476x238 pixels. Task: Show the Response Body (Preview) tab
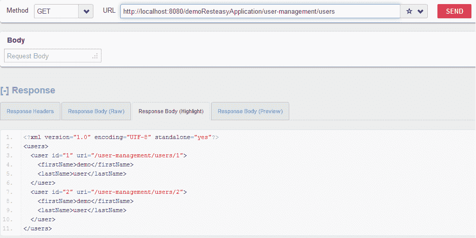250,111
